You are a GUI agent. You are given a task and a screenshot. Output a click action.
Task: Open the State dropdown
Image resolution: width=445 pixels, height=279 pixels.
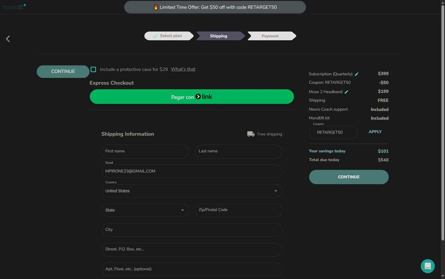tap(145, 210)
